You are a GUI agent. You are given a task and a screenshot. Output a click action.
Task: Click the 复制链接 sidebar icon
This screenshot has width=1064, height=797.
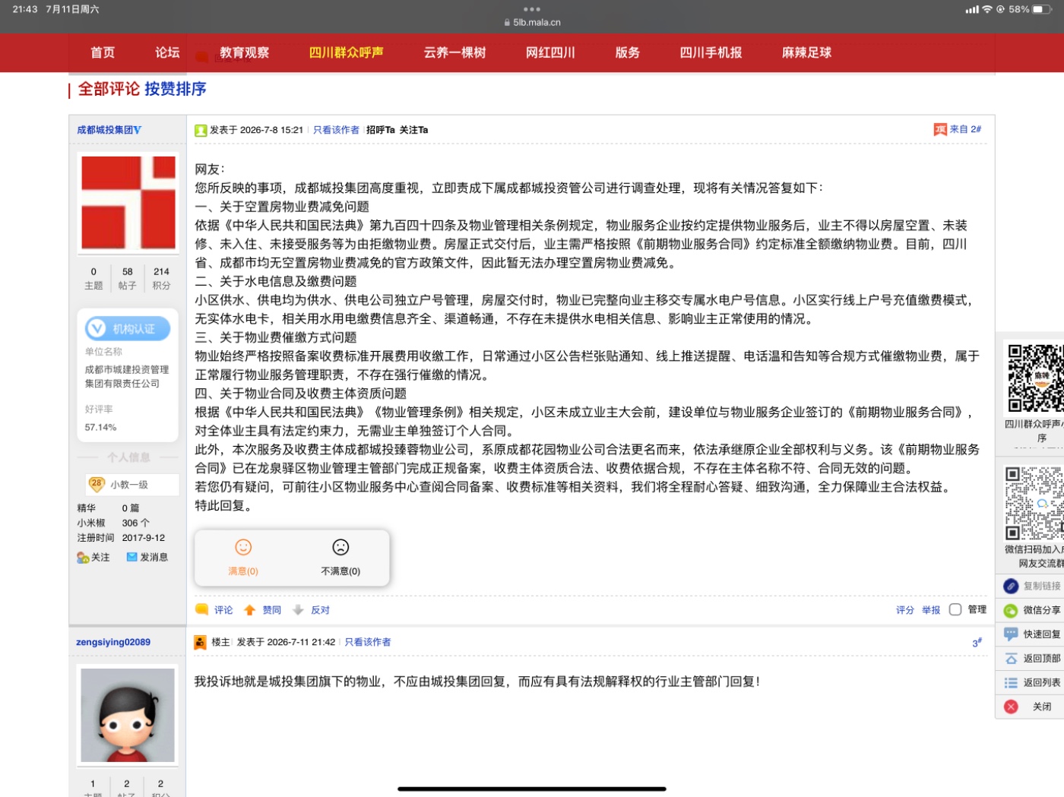(x=1011, y=586)
